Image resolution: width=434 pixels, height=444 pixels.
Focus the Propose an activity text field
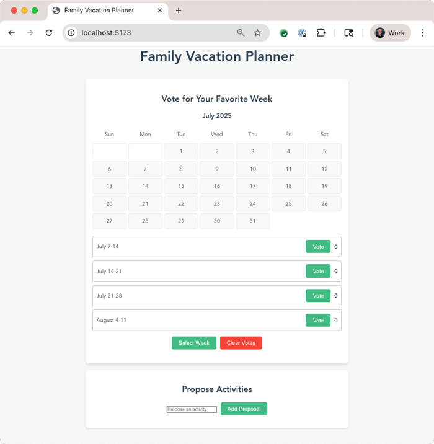(192, 409)
